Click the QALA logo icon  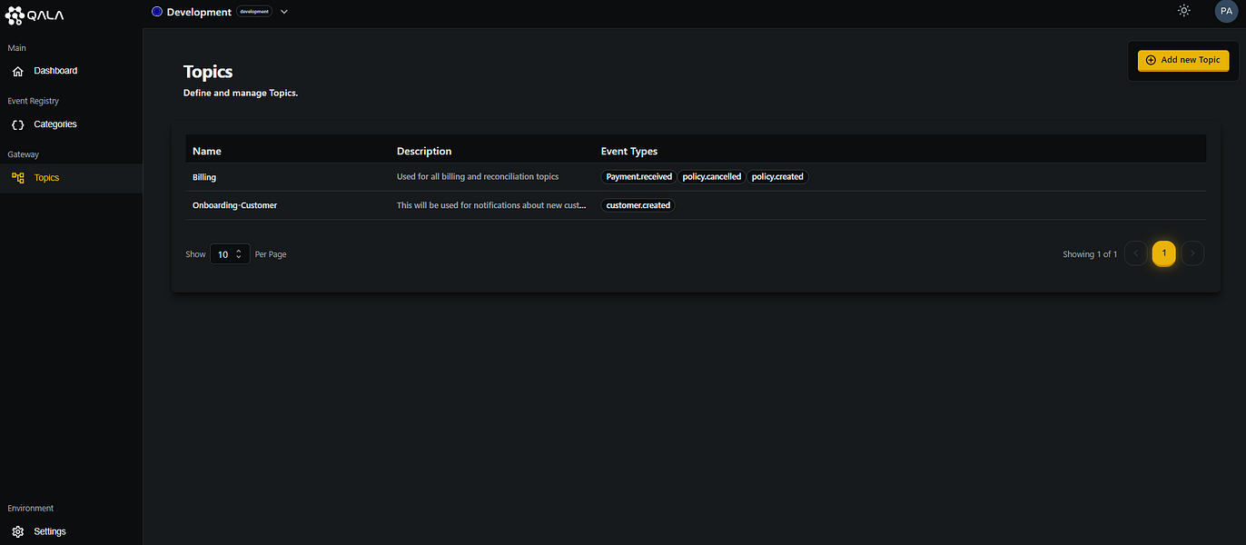point(15,15)
